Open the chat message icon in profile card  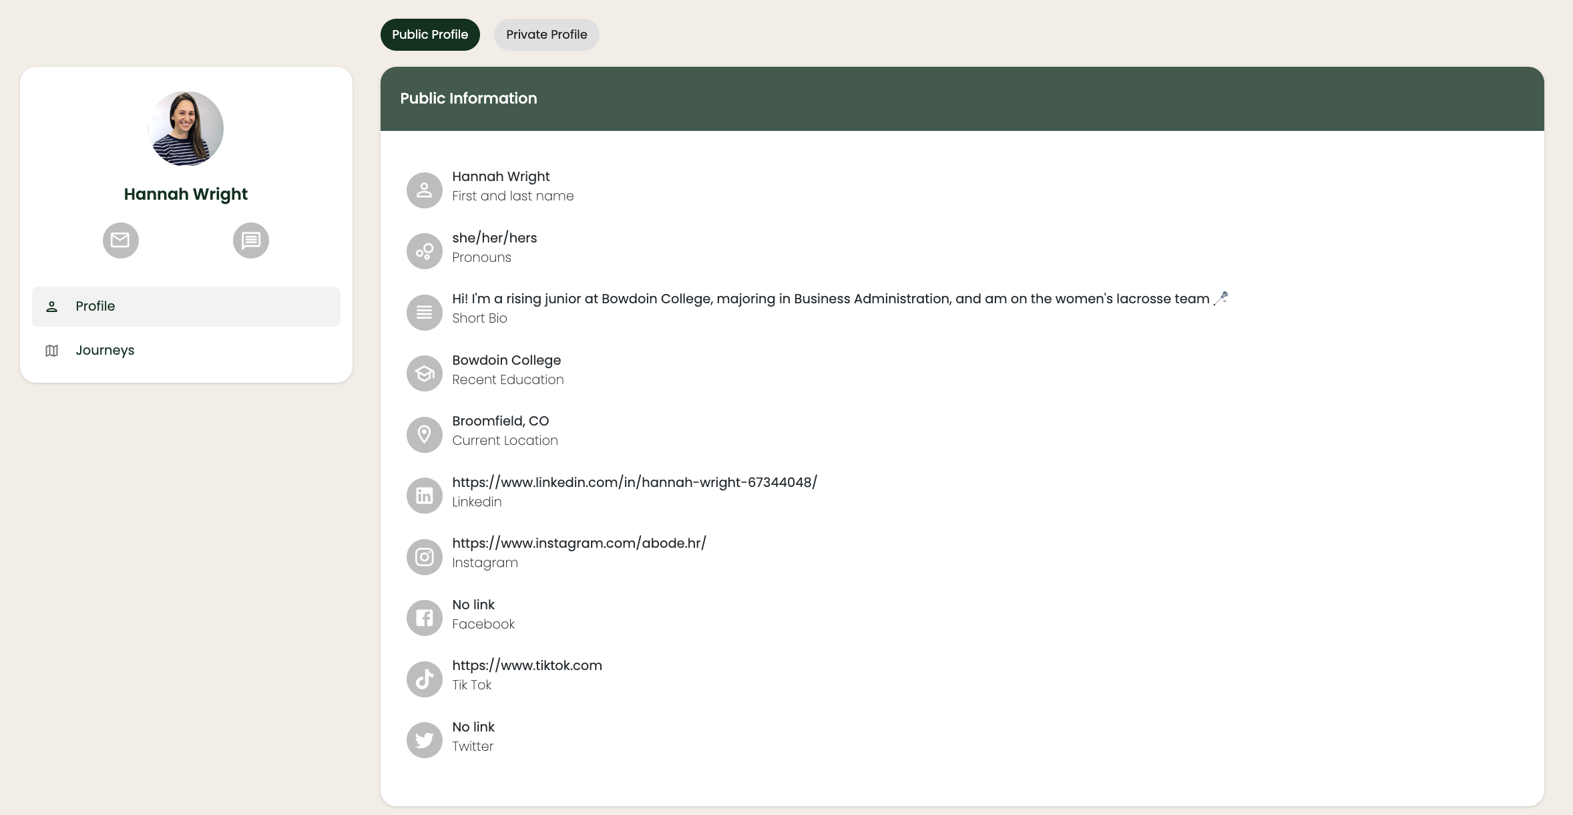click(251, 240)
